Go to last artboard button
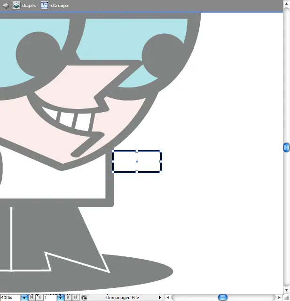Viewport: 290px width, 301px height. [x=76, y=297]
